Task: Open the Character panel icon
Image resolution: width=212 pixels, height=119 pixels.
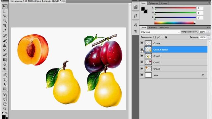Action: pos(135,25)
